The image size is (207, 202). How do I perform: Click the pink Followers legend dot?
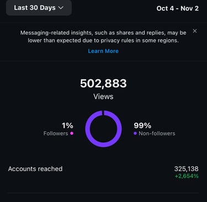coord(72,134)
